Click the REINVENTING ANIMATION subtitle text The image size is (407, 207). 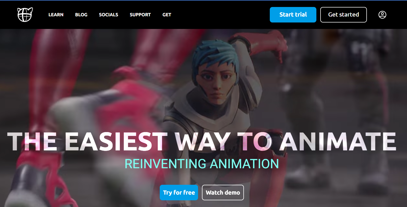click(x=202, y=164)
